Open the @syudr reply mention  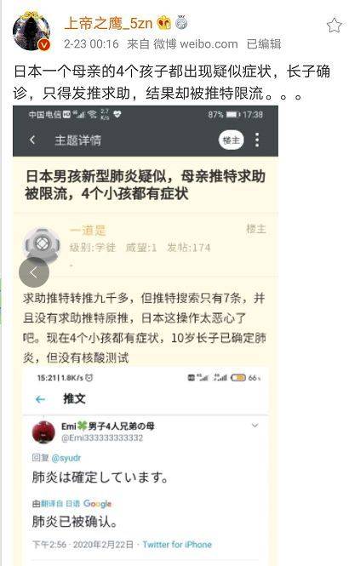[66, 458]
